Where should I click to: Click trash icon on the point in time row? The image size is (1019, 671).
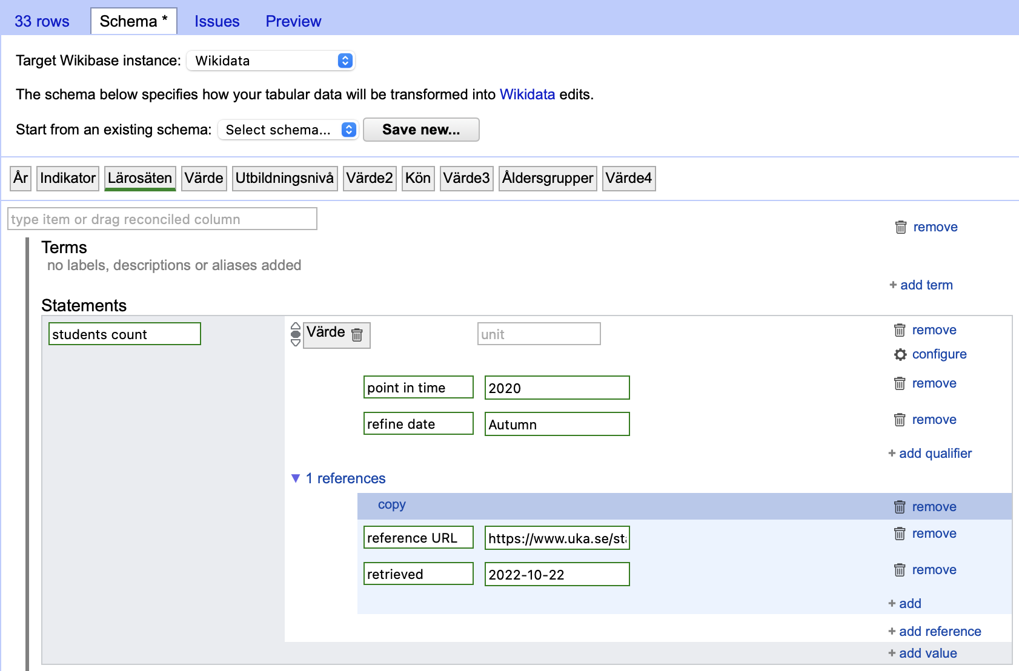coord(900,383)
